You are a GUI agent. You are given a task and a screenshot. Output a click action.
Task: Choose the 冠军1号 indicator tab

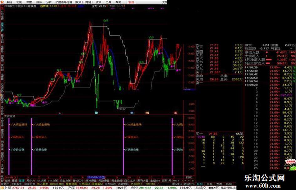(x=166, y=181)
